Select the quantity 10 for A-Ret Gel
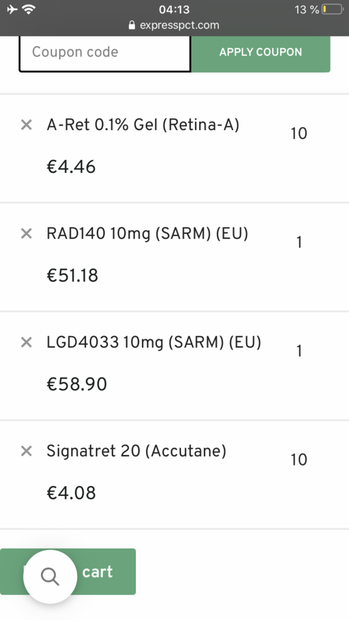 coord(299,134)
